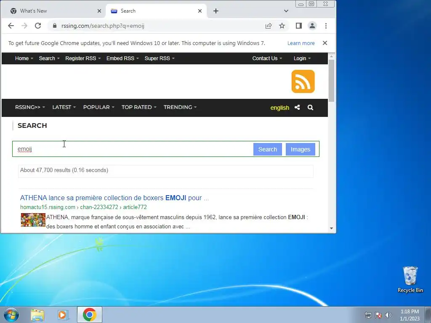Screen dimensions: 431x323
Task: Open the Login dropdown
Action: (x=302, y=58)
